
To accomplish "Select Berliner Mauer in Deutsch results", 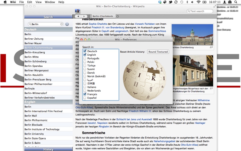I will click(48, 43).
